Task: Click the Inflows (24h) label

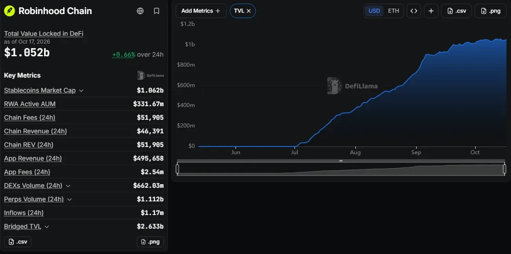Action: pyautogui.click(x=24, y=213)
